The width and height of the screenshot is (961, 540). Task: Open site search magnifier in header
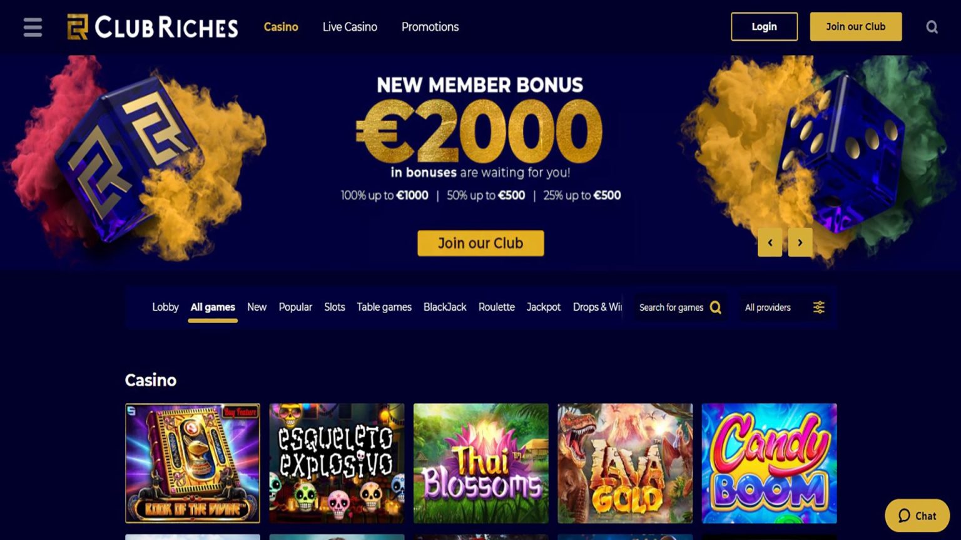coord(932,27)
